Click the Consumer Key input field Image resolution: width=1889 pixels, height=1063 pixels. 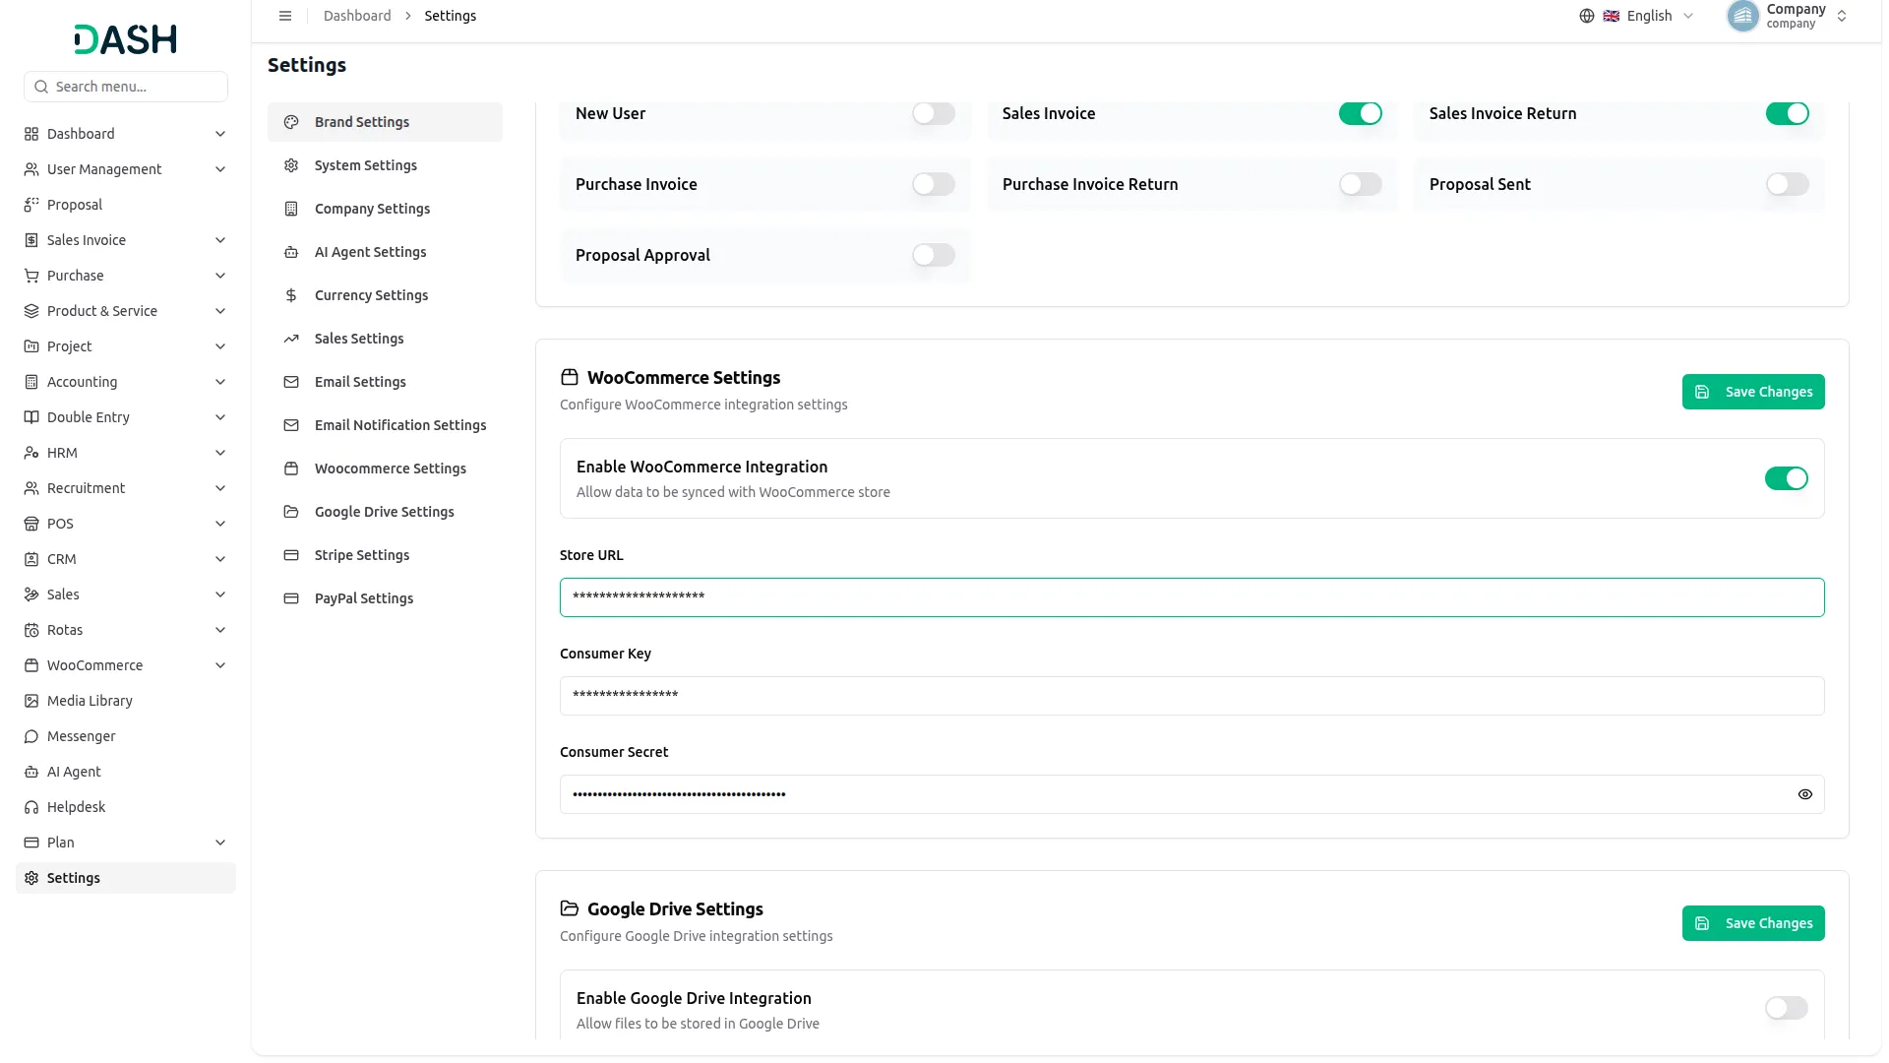pyautogui.click(x=1191, y=696)
